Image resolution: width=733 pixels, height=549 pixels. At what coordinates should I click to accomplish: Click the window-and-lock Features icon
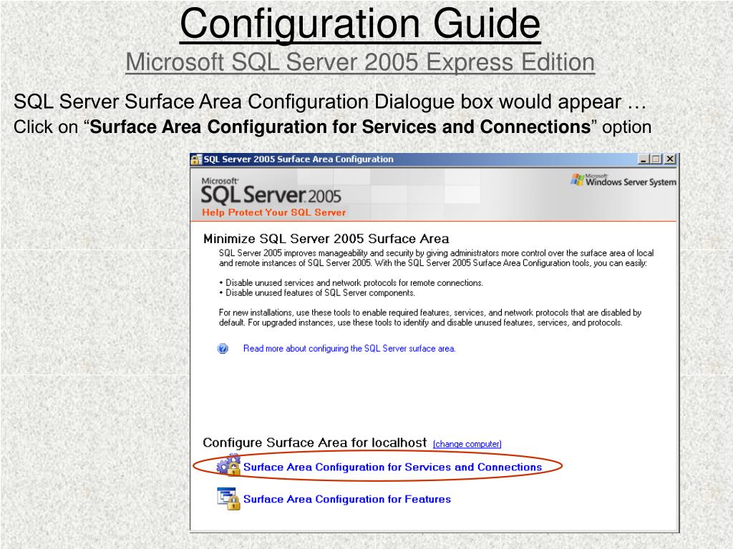[228, 498]
